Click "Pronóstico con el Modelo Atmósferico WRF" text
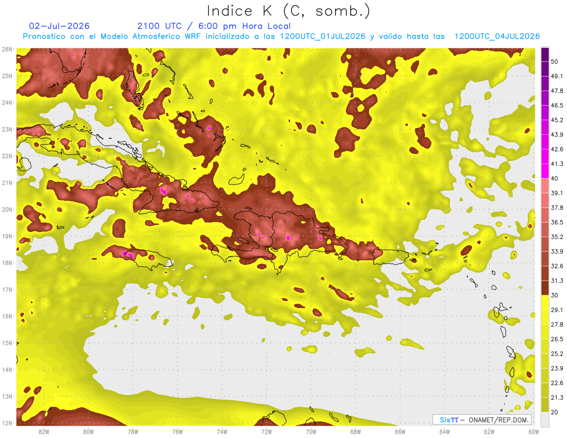The width and height of the screenshot is (567, 438). (x=112, y=36)
